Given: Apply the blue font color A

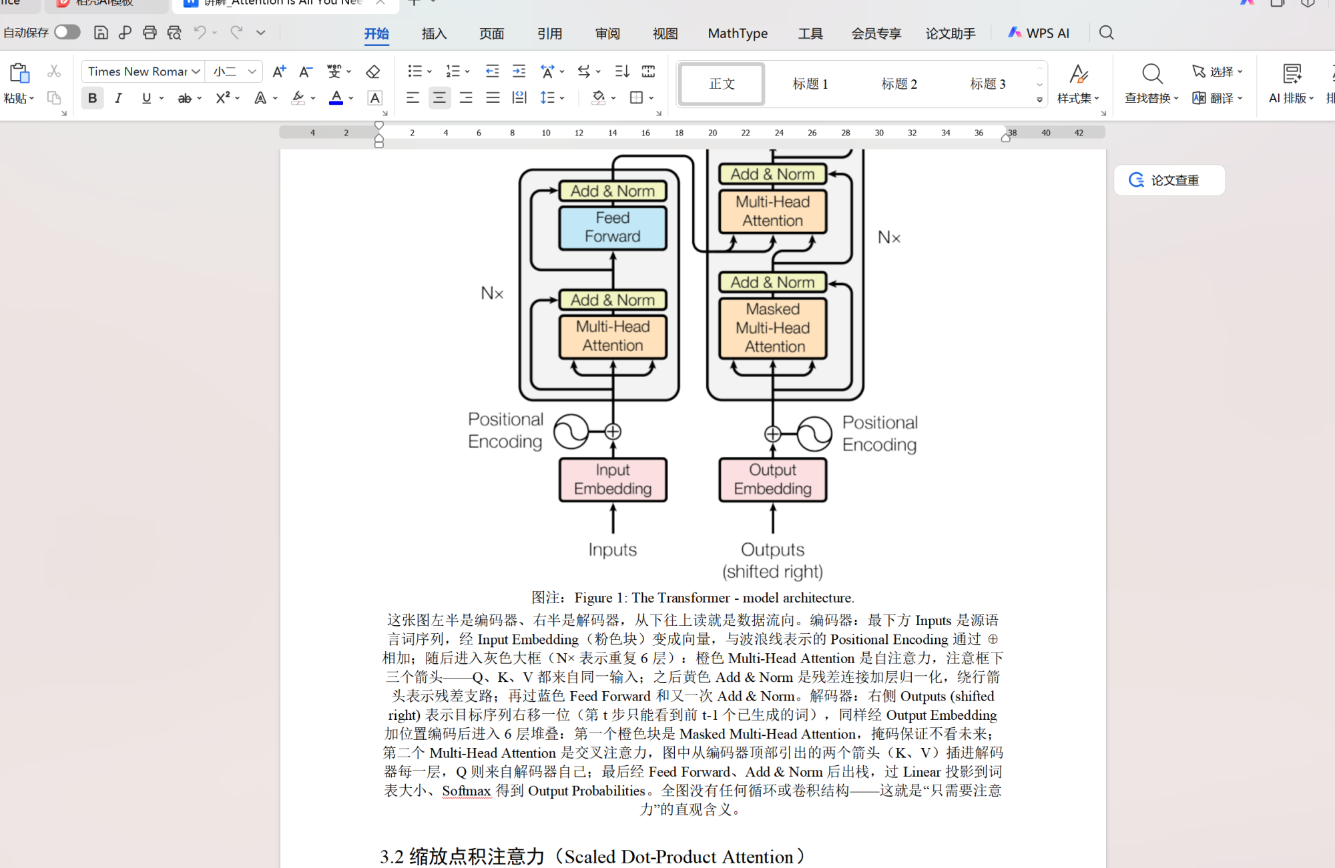Looking at the screenshot, I should (336, 98).
